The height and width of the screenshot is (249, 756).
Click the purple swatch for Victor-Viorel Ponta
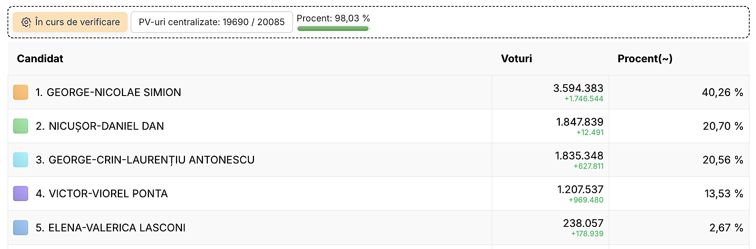point(21,193)
